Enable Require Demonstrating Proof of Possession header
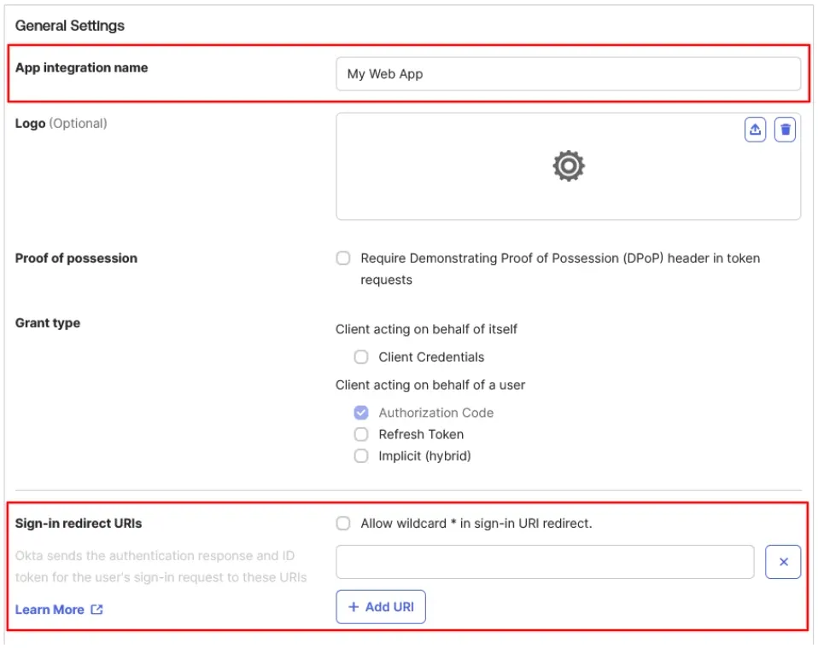The image size is (818, 648). pyautogui.click(x=343, y=257)
